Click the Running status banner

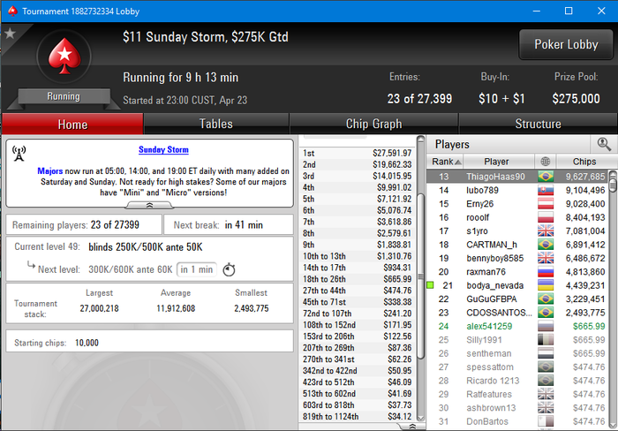64,96
